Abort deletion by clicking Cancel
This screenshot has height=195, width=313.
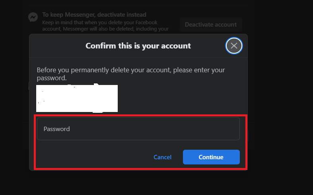coord(162,157)
